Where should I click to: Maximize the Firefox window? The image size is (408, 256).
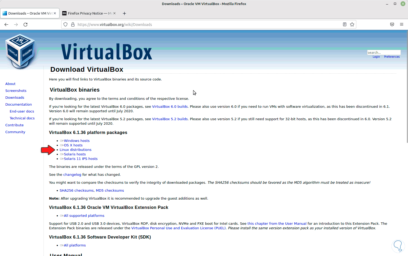click(x=395, y=4)
